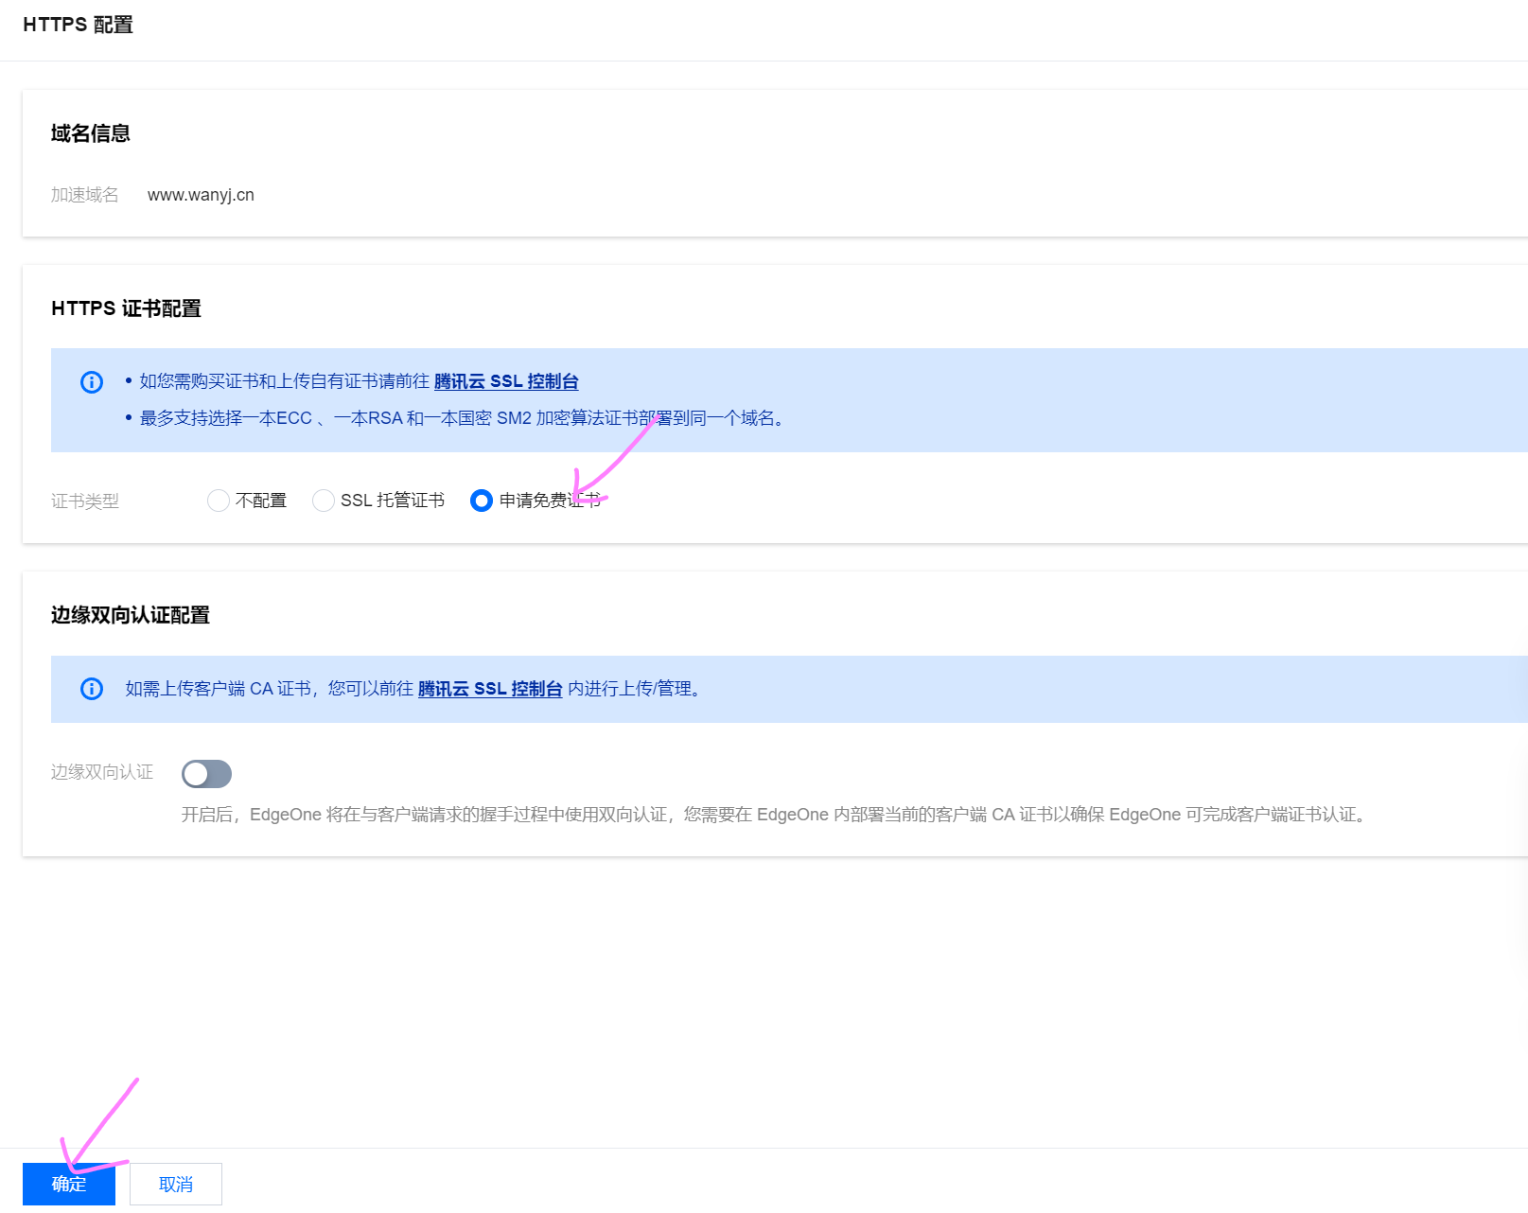The image size is (1528, 1213).
Task: Click the 证书类型 field label
Action: coord(85,501)
